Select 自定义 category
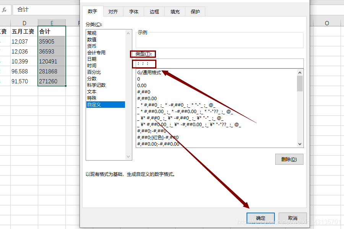The height and width of the screenshot is (229, 344). [x=106, y=105]
